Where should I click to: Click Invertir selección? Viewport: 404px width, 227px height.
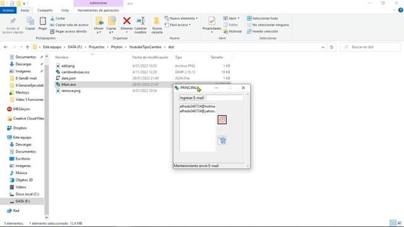(x=263, y=32)
